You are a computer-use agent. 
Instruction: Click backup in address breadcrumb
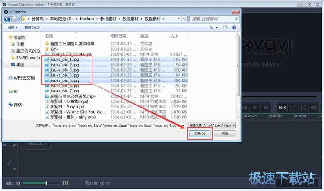pyautogui.click(x=87, y=19)
